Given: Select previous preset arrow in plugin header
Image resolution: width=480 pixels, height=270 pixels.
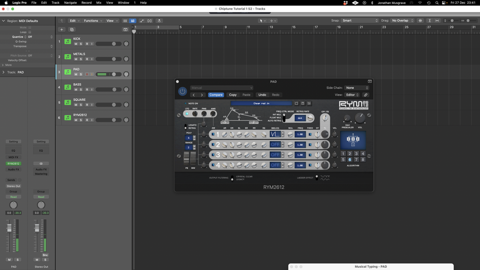Looking at the screenshot, I should (x=194, y=95).
